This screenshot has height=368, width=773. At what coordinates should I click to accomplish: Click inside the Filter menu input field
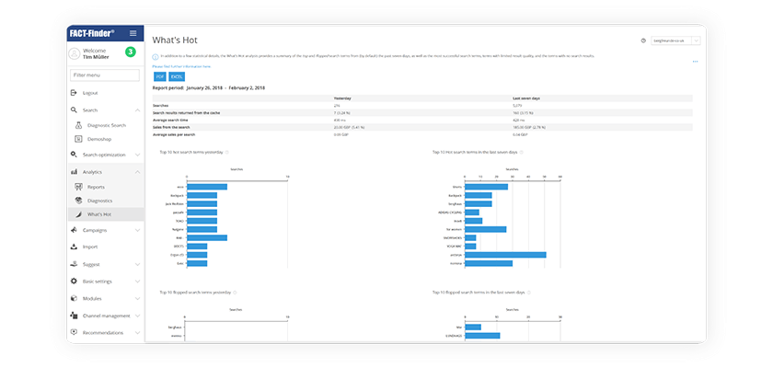click(105, 75)
